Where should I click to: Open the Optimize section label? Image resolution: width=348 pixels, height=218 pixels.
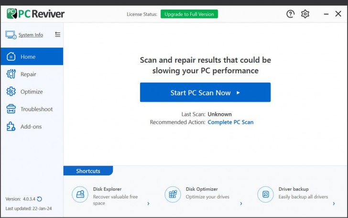coord(32,92)
